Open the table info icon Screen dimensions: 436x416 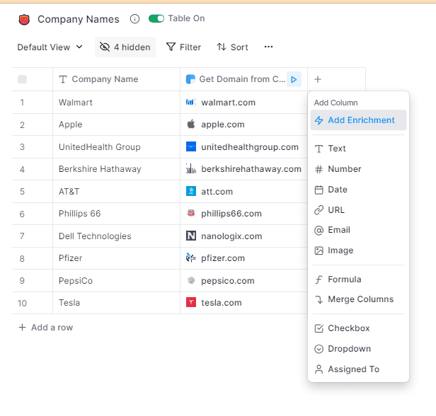point(135,19)
